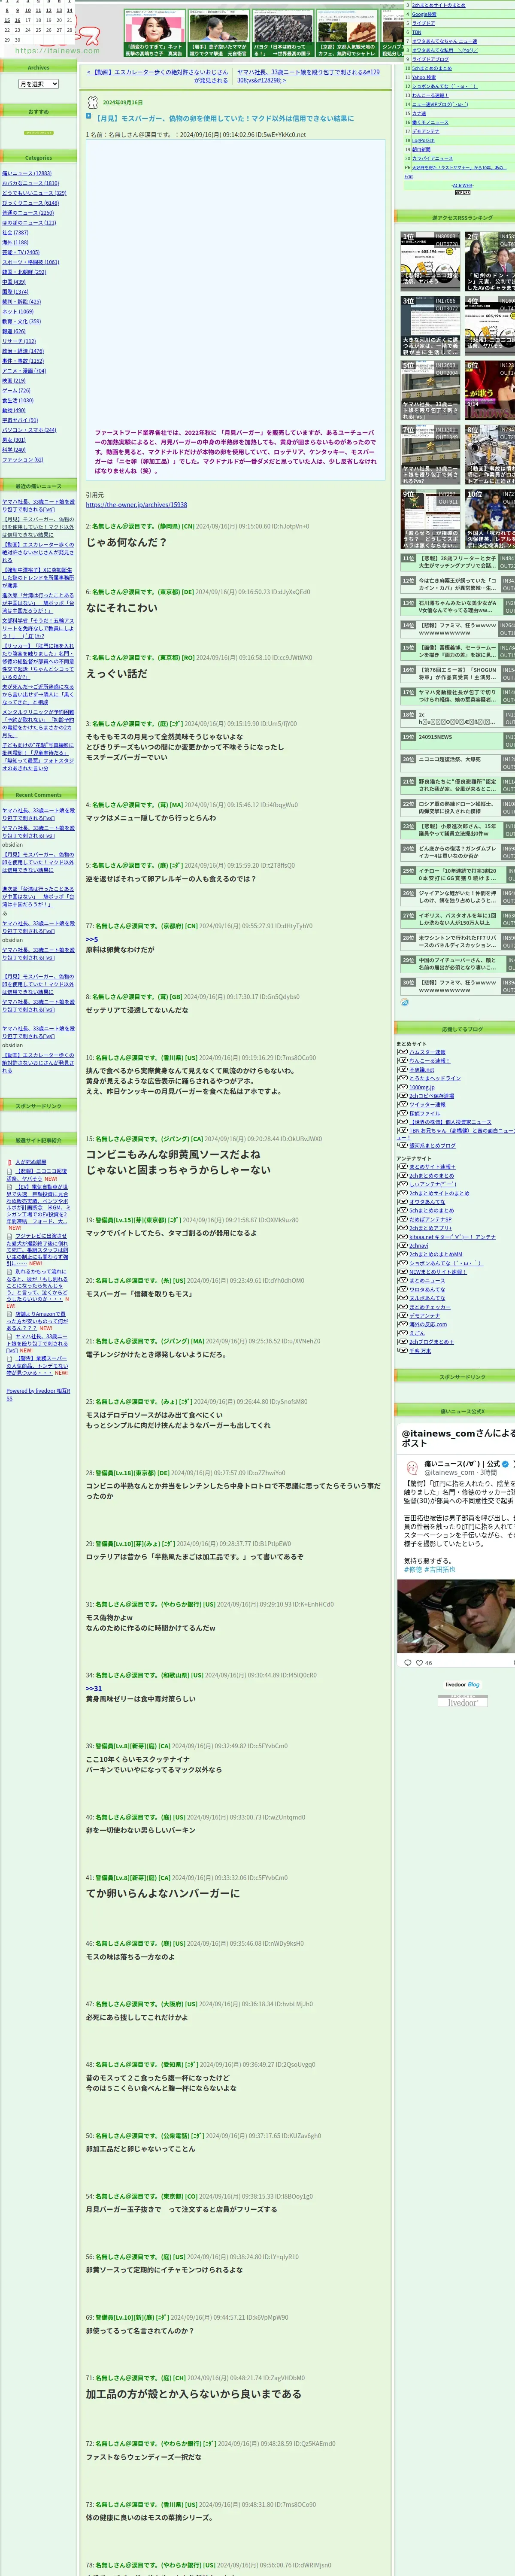Screen dimensions: 515x2576
Task: Open category パソコン・スマホ (244)
Action: pos(29,430)
